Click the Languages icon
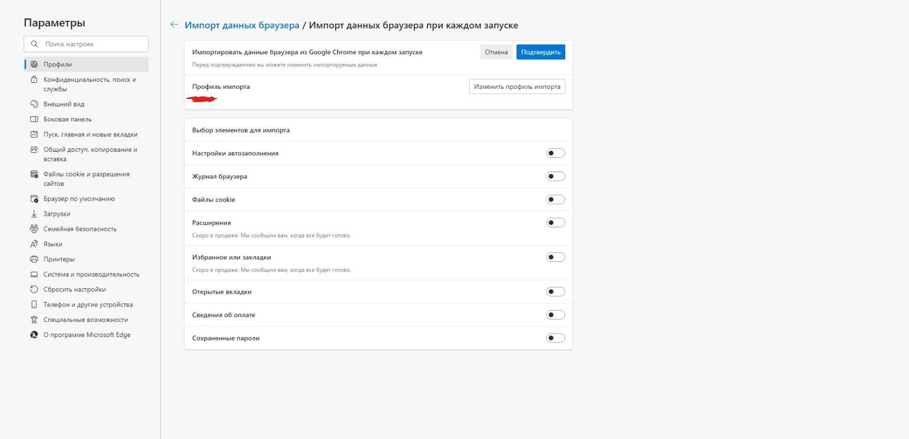 click(x=34, y=244)
